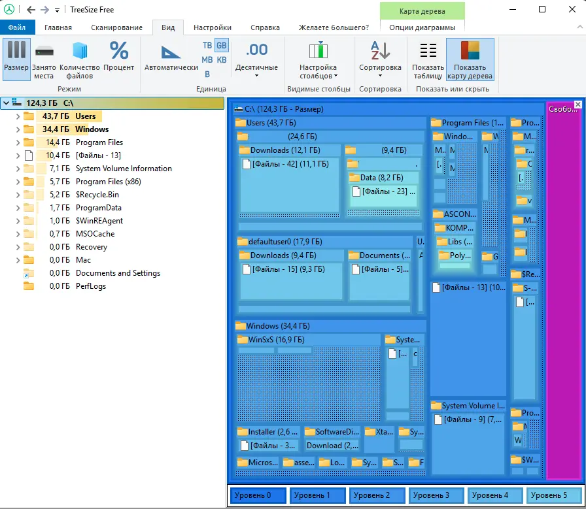The width and height of the screenshot is (586, 509).
Task: Click the ProgramData folder icon
Action: pyautogui.click(x=28, y=208)
